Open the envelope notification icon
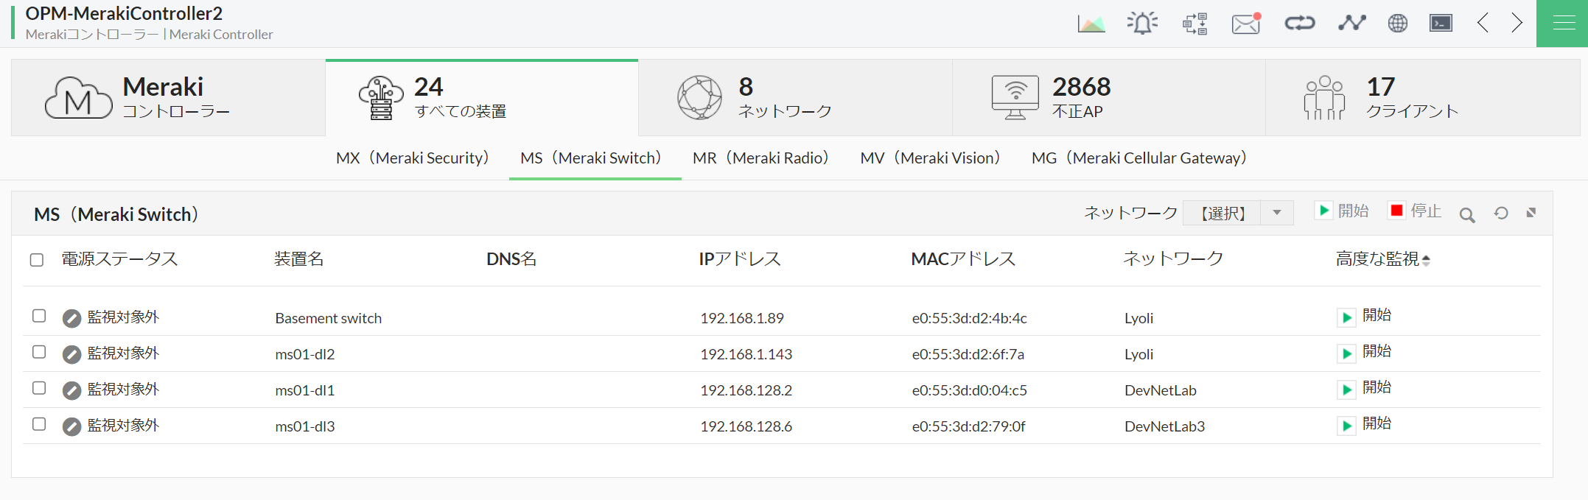Screen dimensions: 1588x500 coord(1245,24)
